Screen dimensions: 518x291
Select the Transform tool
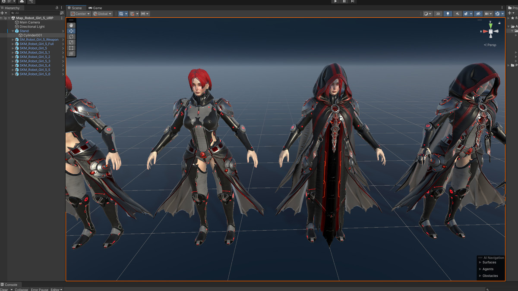[x=71, y=53]
